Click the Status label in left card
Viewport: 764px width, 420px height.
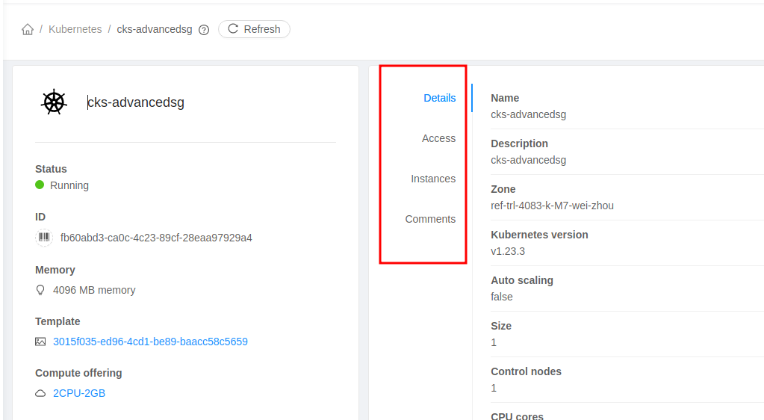(x=52, y=169)
